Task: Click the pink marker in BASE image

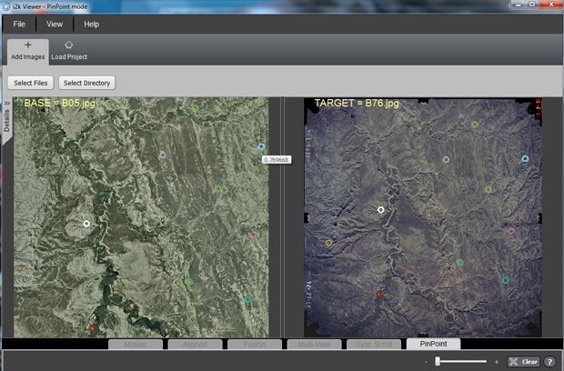Action: click(251, 237)
